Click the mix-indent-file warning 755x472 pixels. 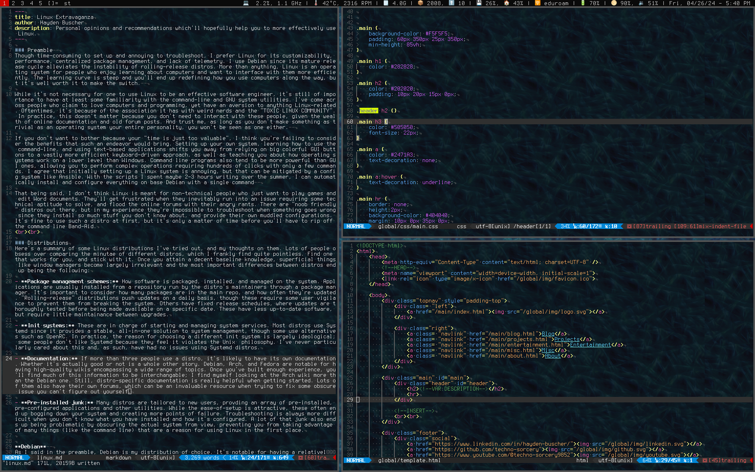pos(710,226)
